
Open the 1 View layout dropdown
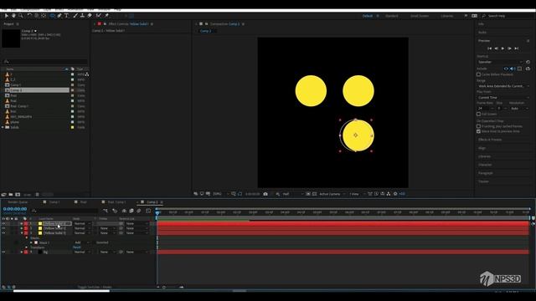[357, 194]
